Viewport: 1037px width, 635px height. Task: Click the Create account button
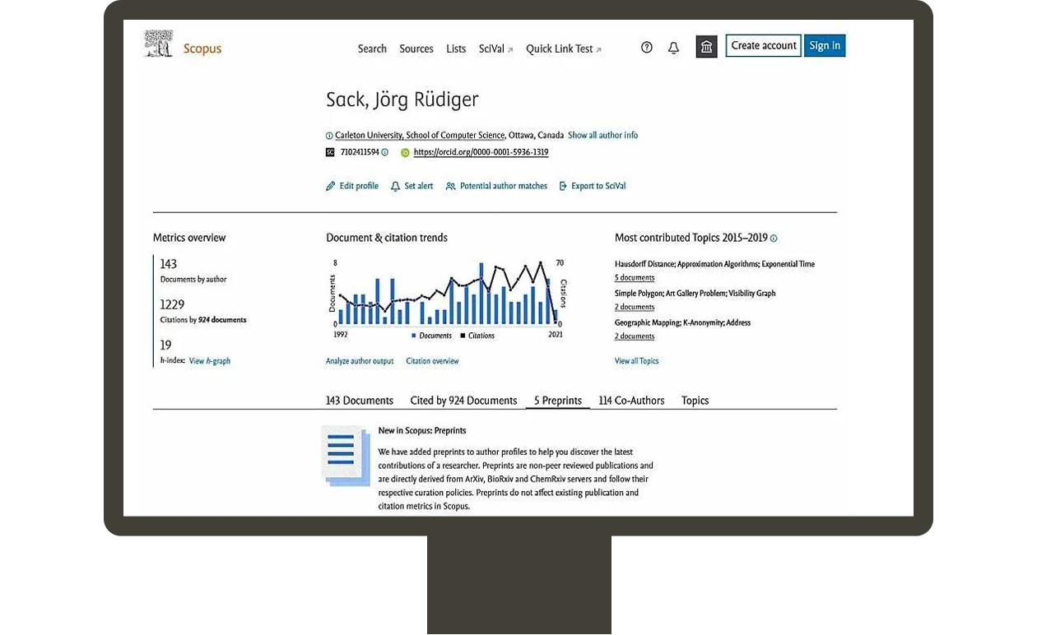point(763,45)
